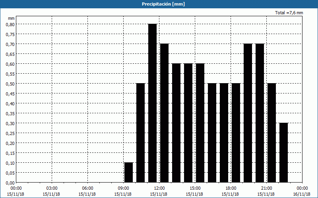This screenshot has width=318, height=198.
Task: Click the 0,60 bar starting at 15:00
Action: click(200, 123)
